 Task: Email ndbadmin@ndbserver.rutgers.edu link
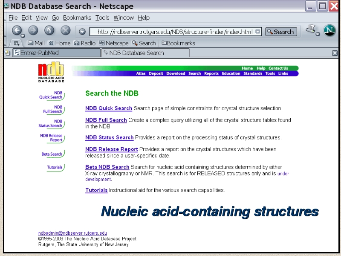(72, 233)
